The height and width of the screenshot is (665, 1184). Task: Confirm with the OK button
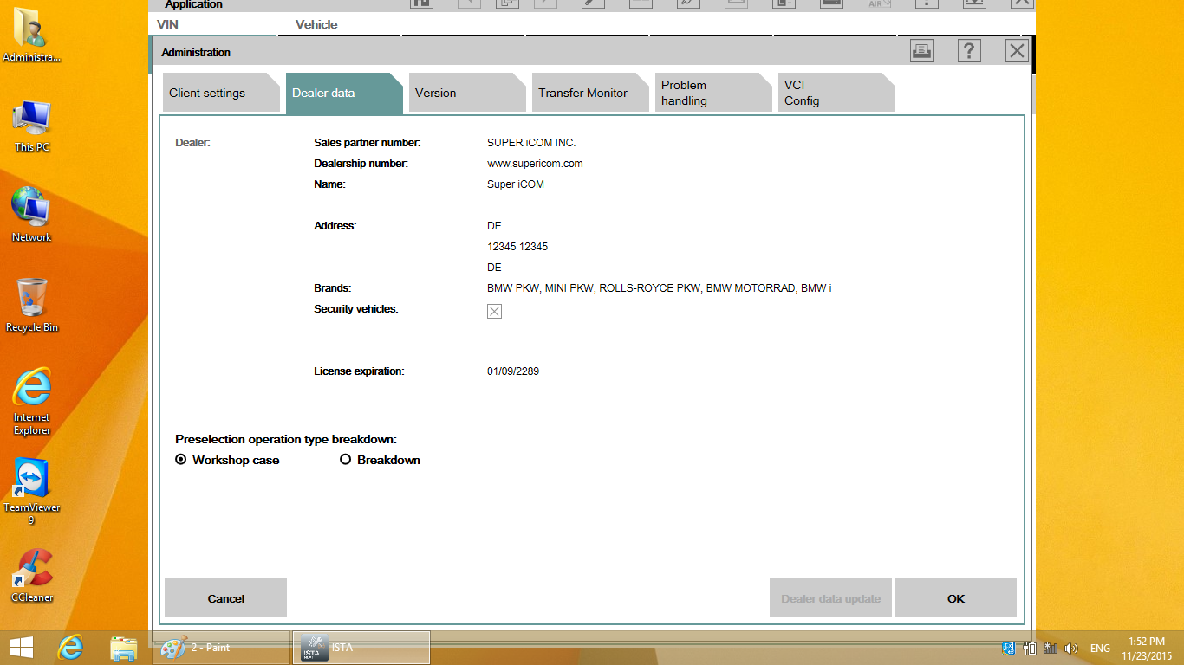tap(955, 598)
